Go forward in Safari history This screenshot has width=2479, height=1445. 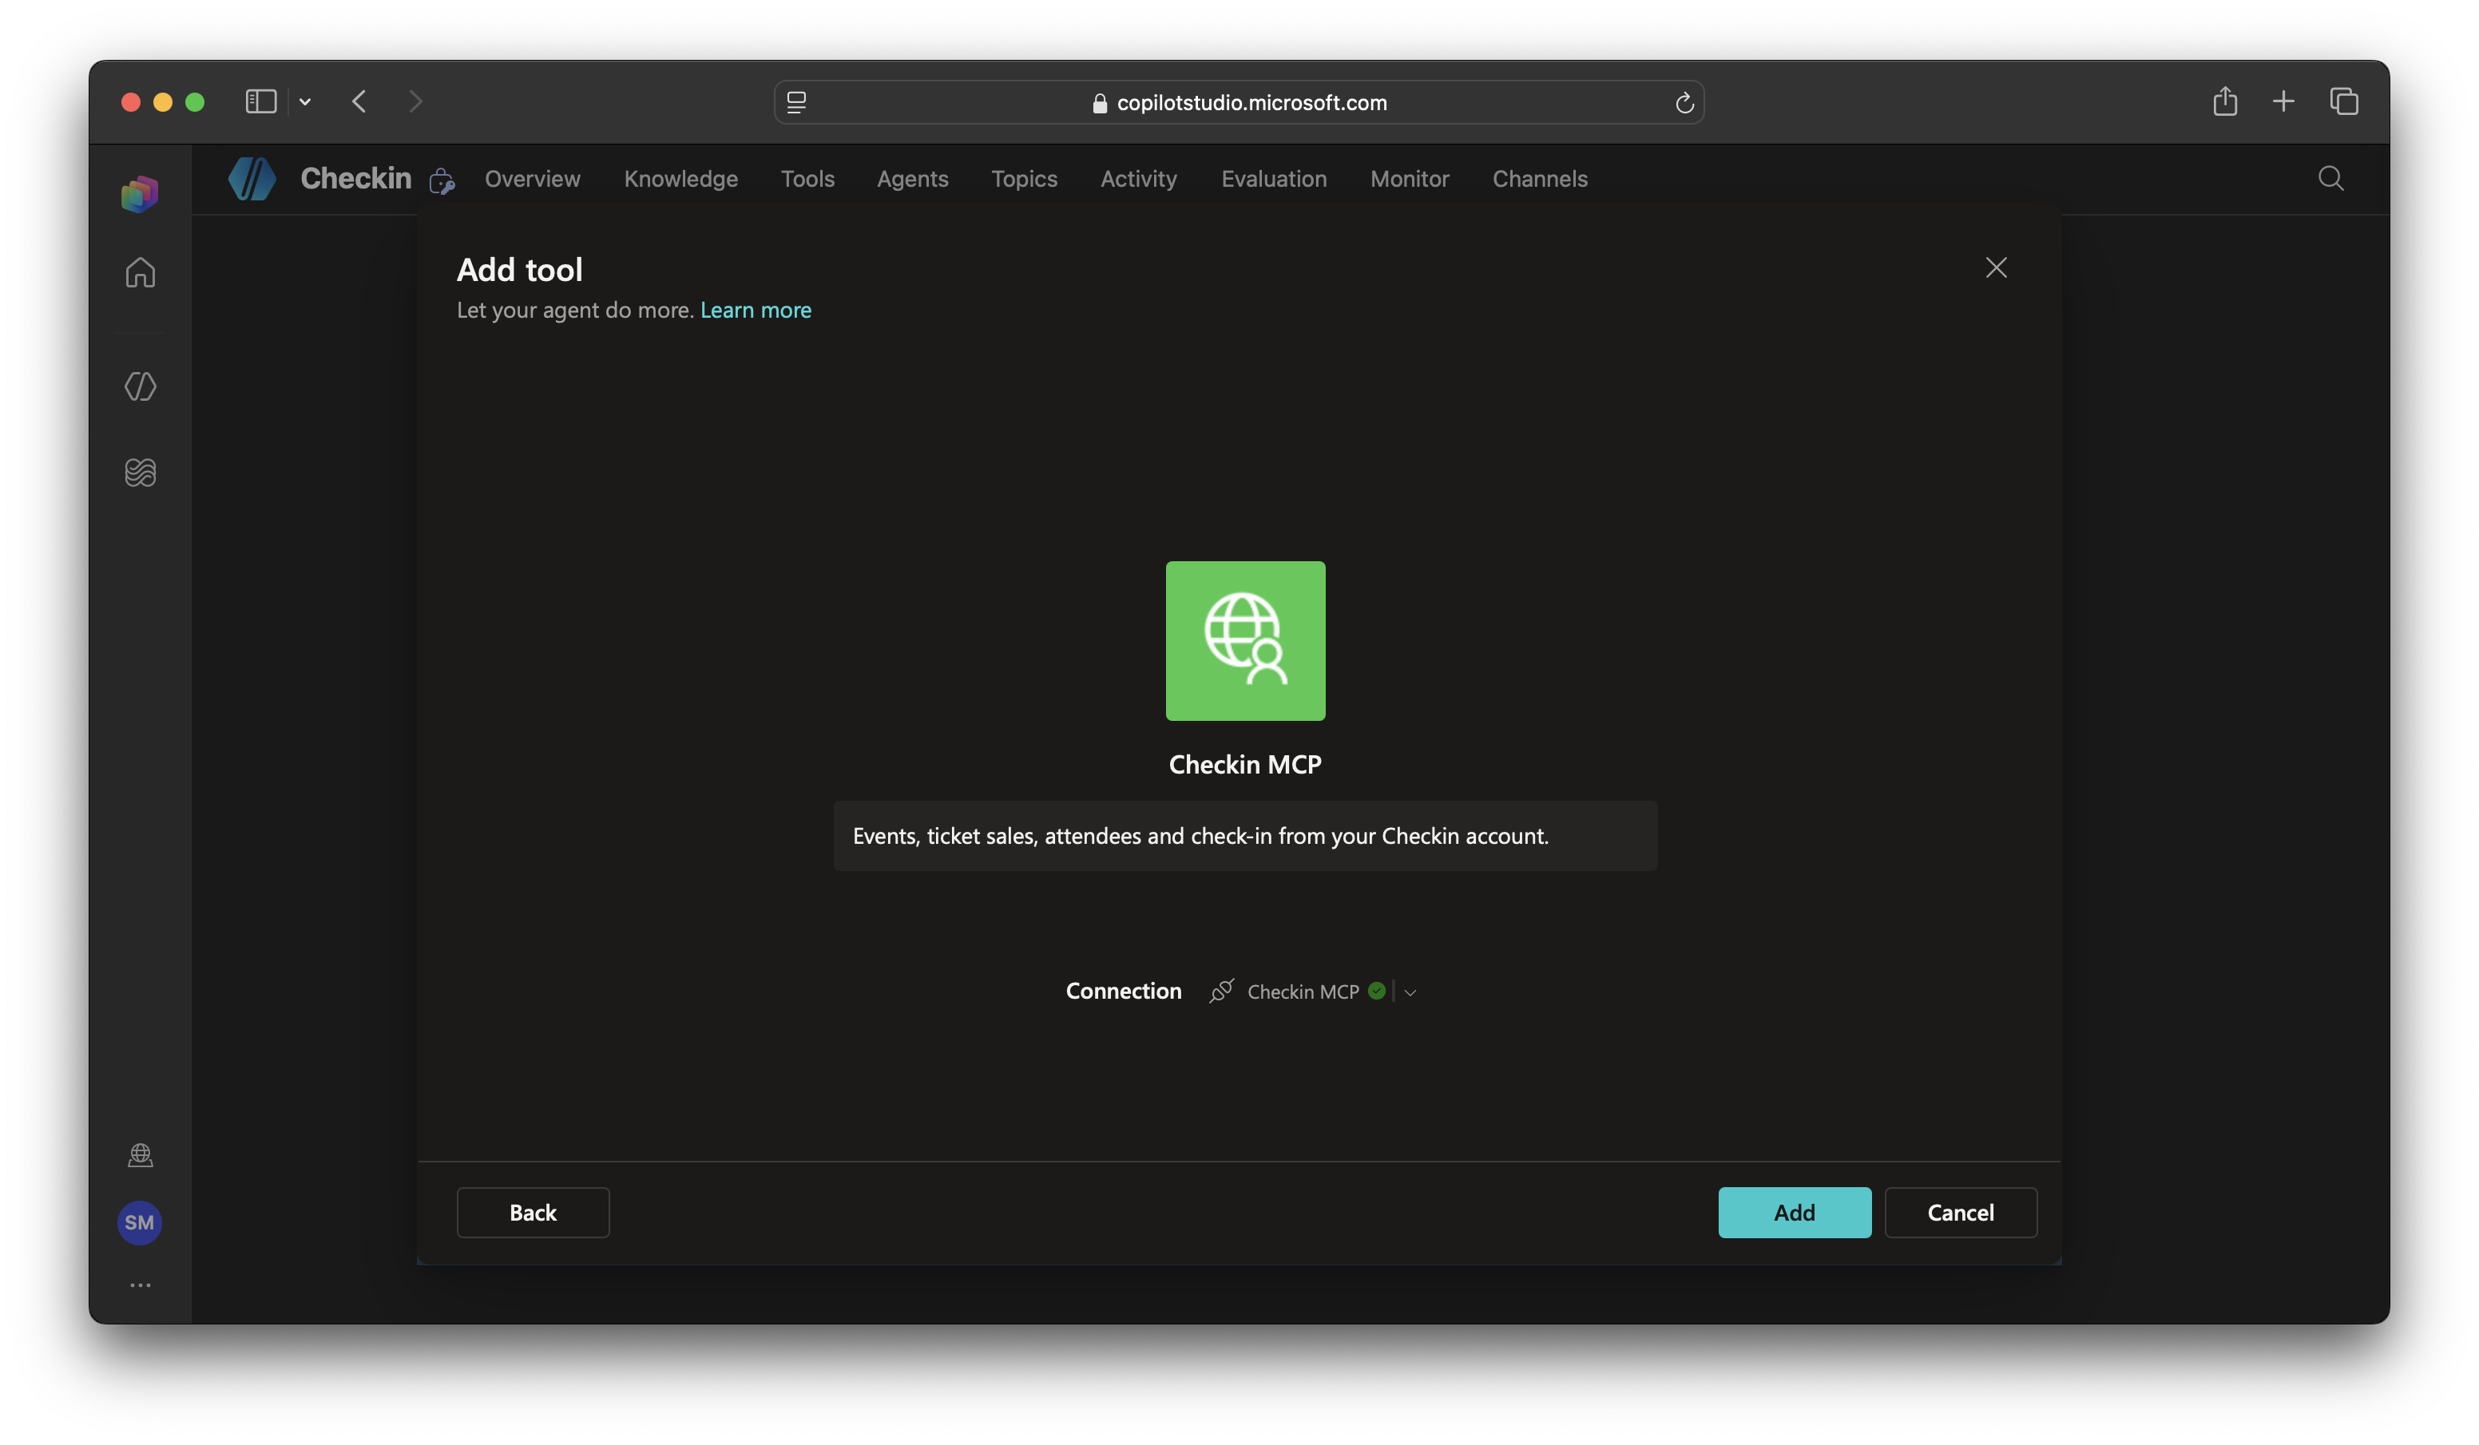coord(415,101)
